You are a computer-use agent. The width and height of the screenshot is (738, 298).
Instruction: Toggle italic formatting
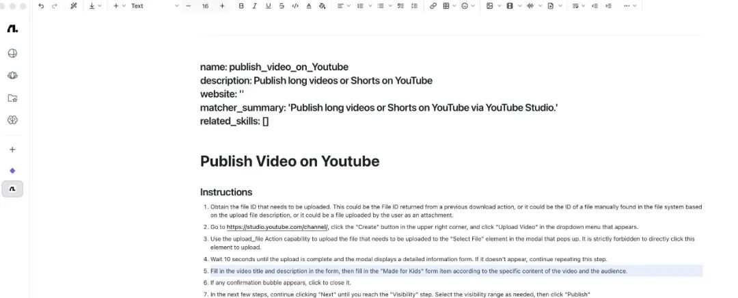(254, 6)
